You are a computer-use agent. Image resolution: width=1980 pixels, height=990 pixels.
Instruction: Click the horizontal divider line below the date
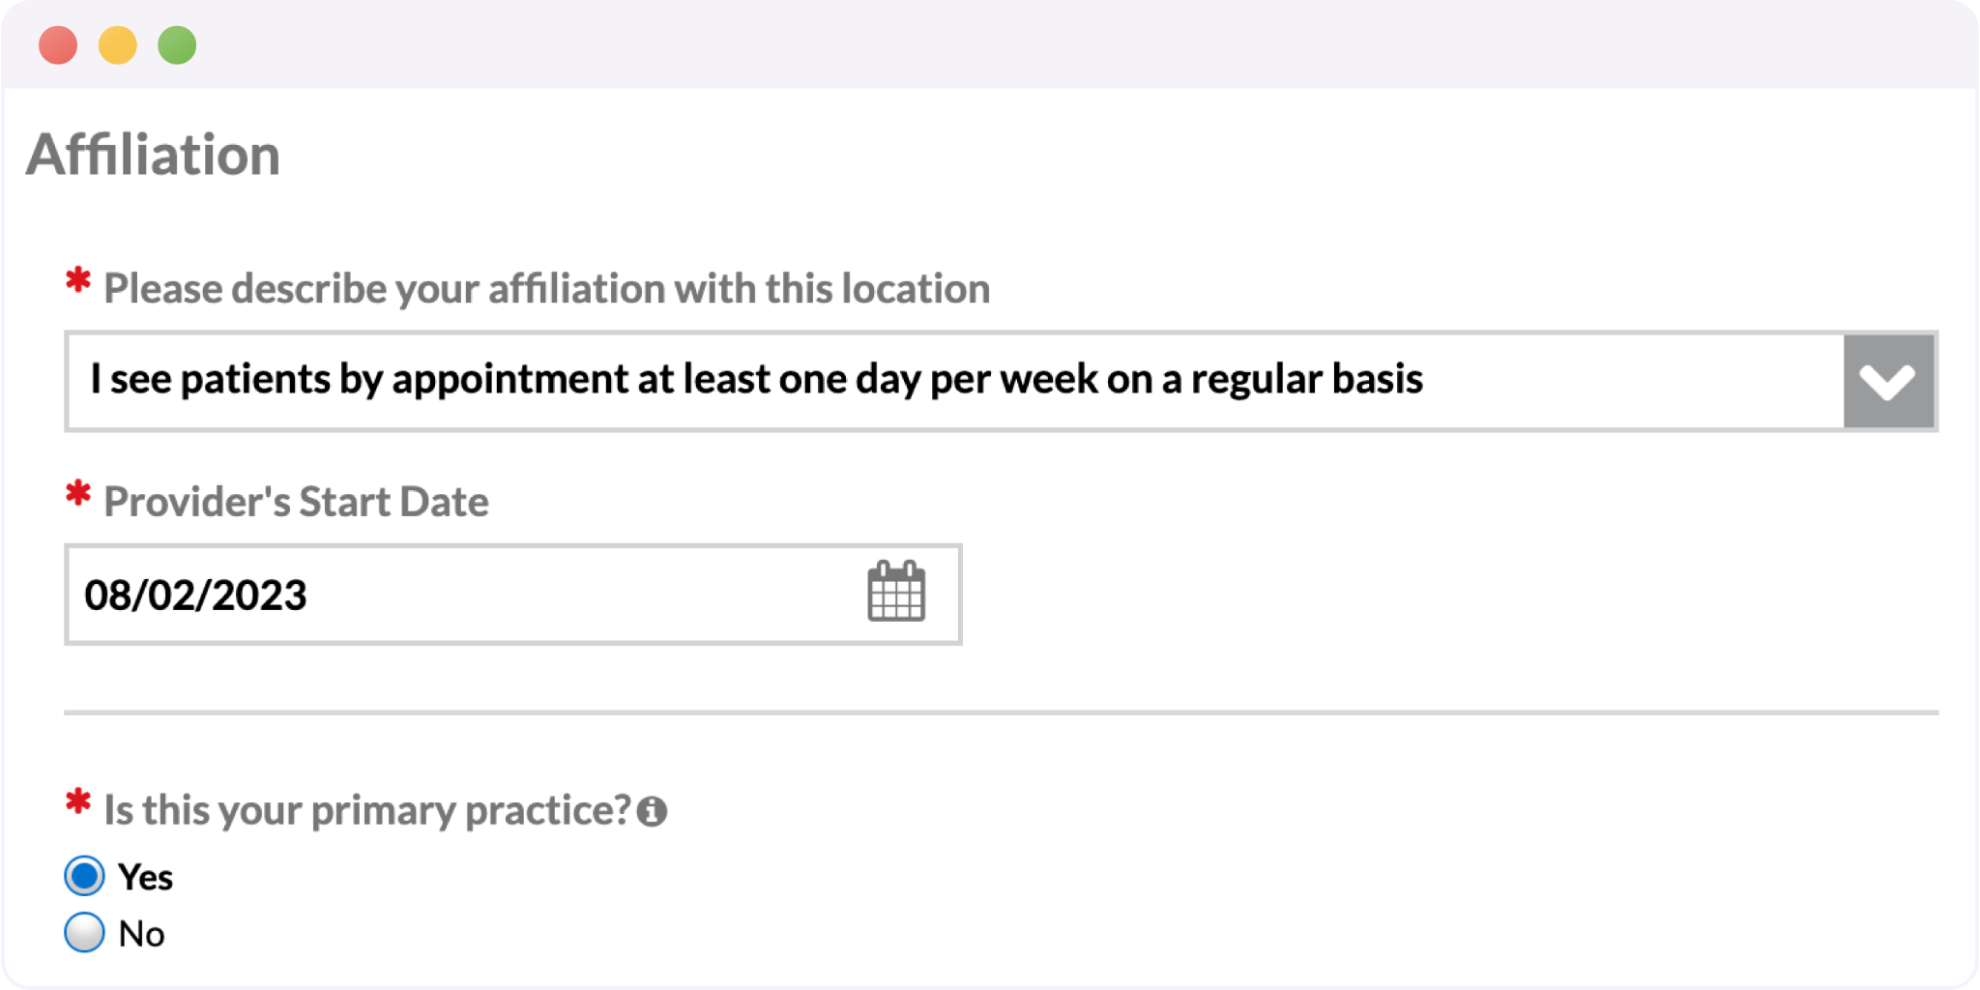click(1001, 713)
